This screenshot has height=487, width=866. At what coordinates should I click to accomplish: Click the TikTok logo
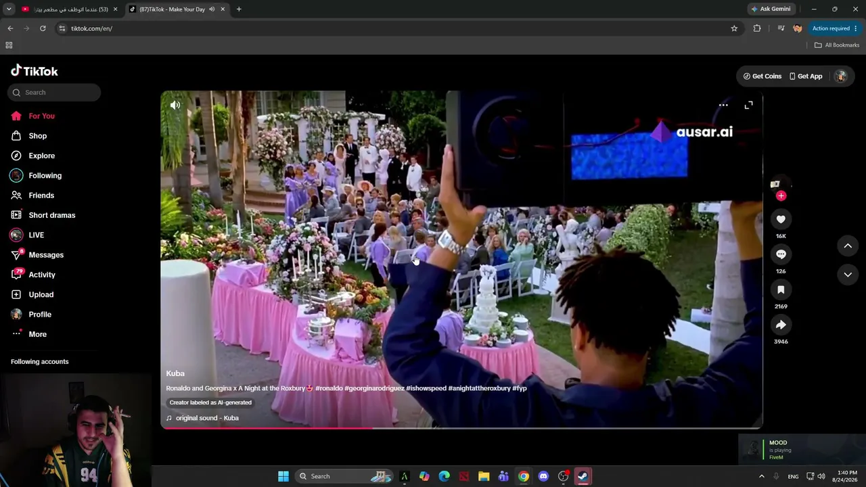point(35,71)
